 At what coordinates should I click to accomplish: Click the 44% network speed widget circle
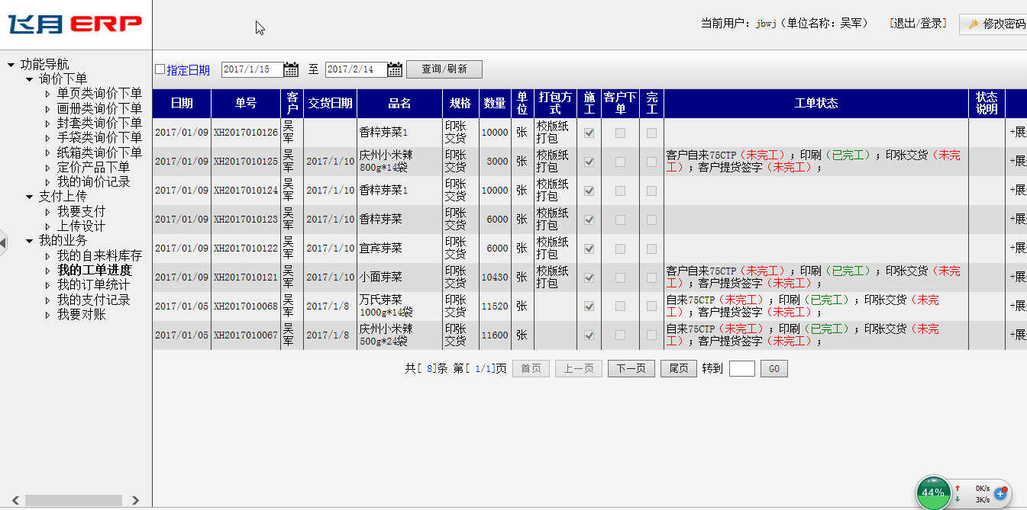tap(932, 492)
